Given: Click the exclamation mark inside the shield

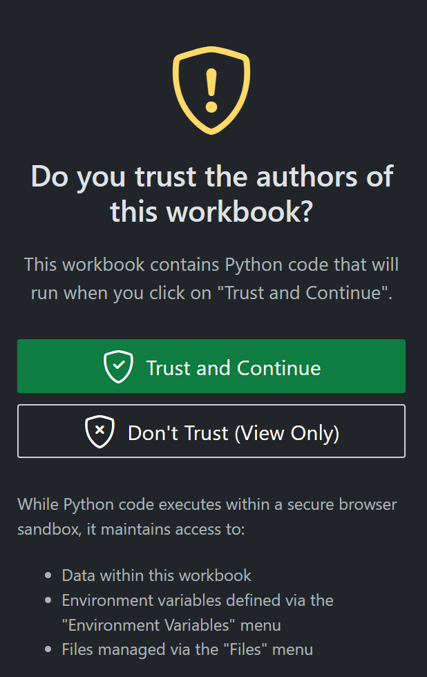Looking at the screenshot, I should point(211,90).
